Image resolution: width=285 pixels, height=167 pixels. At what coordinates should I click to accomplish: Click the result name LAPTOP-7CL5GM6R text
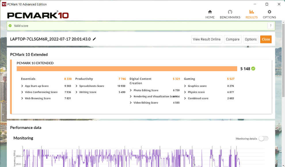(50, 39)
